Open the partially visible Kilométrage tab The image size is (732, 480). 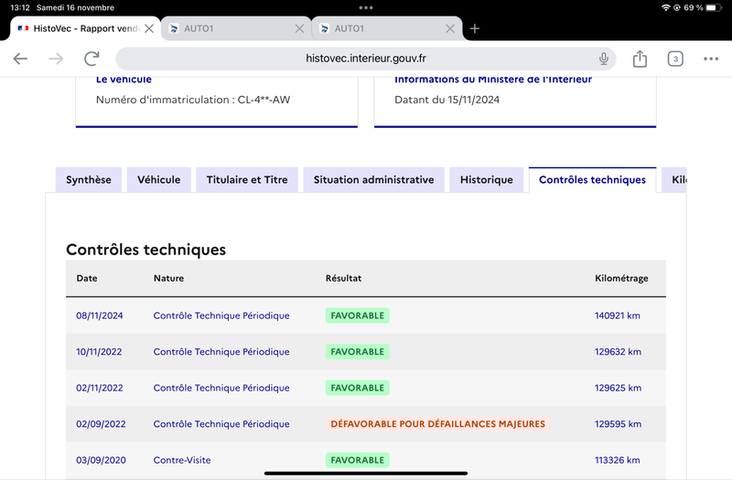pos(674,179)
